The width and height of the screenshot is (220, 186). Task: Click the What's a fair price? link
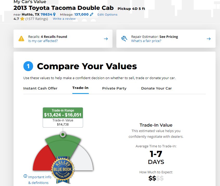pyautogui.click(x=146, y=41)
